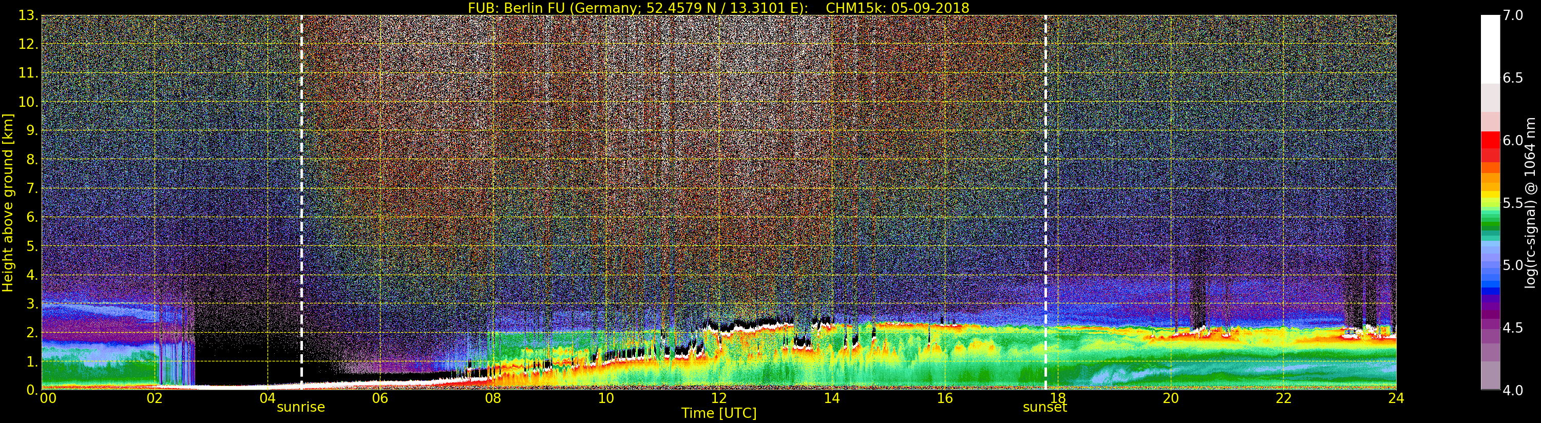Screen dimensions: 1541x423
Task: Click the time tick label '10'
Action: [x=606, y=398]
